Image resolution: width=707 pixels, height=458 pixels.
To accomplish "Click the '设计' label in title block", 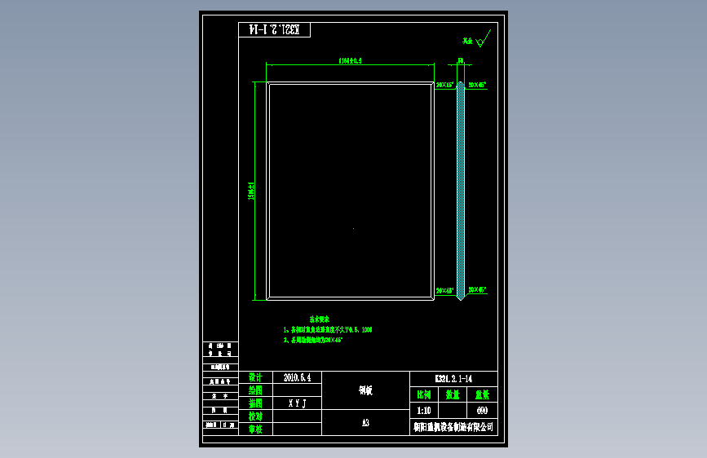I will 256,377.
